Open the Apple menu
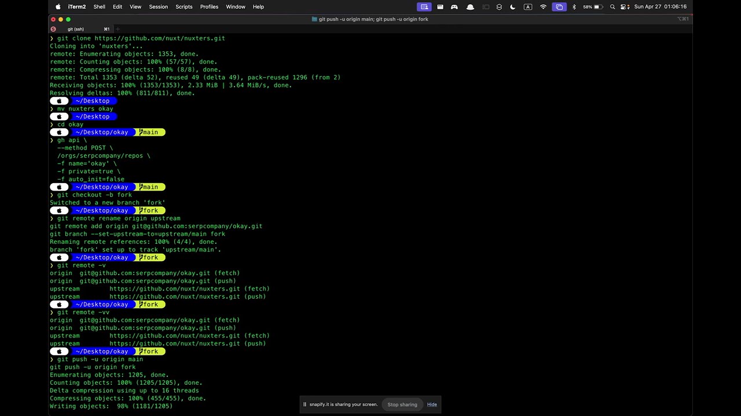This screenshot has height=416, width=741. (x=58, y=7)
